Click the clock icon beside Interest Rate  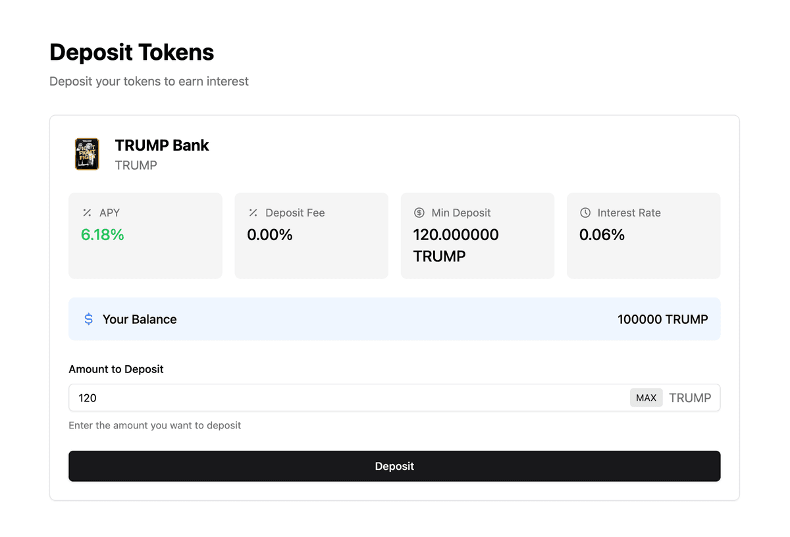(585, 213)
